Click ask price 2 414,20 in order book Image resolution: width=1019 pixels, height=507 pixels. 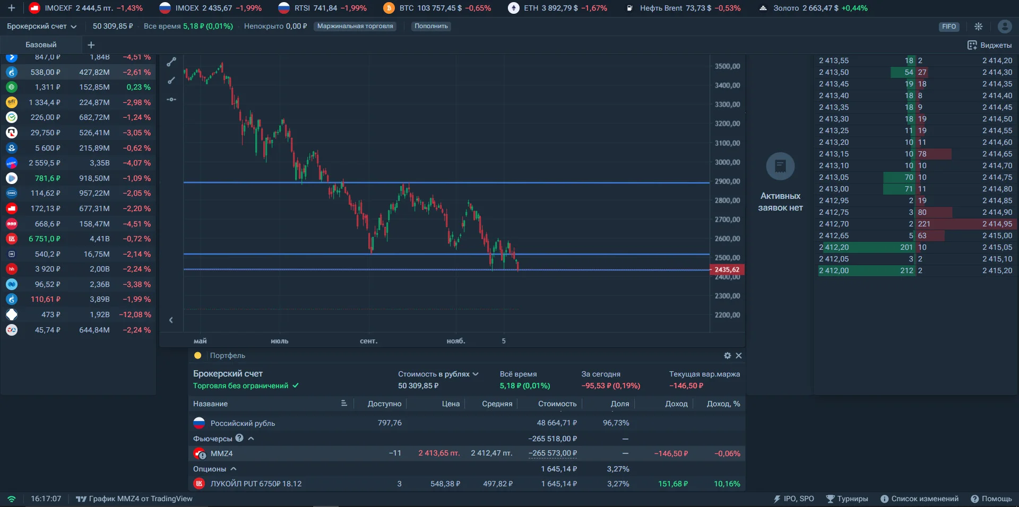coord(997,60)
